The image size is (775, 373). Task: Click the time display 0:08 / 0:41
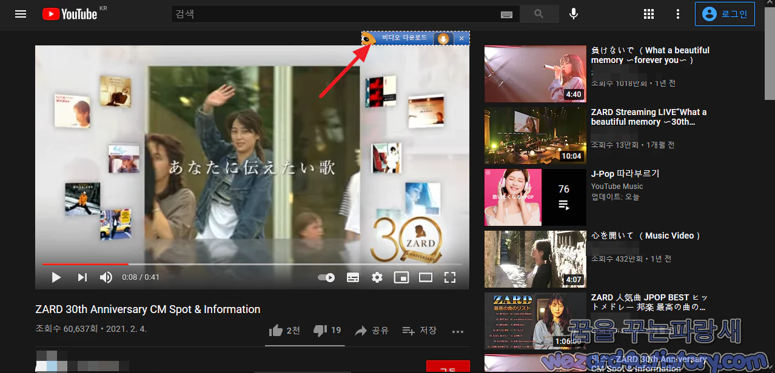click(x=141, y=277)
